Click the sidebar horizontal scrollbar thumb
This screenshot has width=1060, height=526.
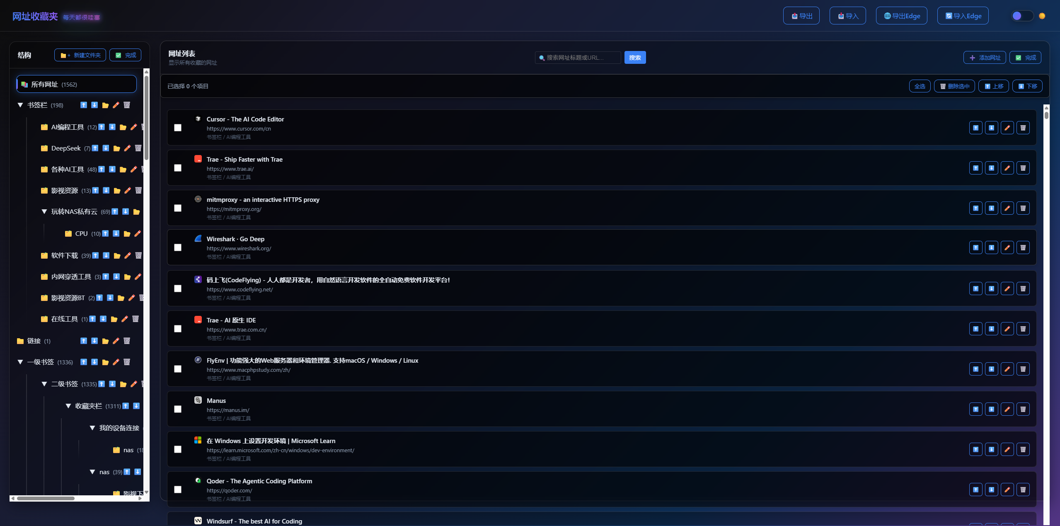[x=46, y=498]
